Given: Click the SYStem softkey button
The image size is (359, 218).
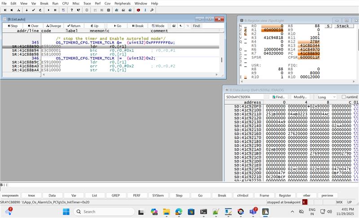Looking at the screenshot, I should pyautogui.click(x=158, y=196).
